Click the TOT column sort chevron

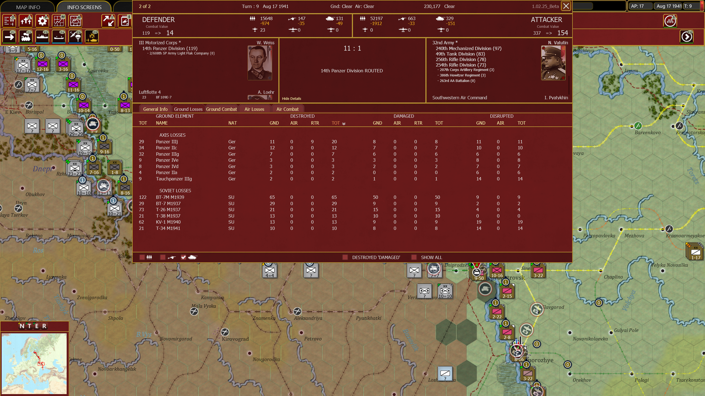point(343,123)
